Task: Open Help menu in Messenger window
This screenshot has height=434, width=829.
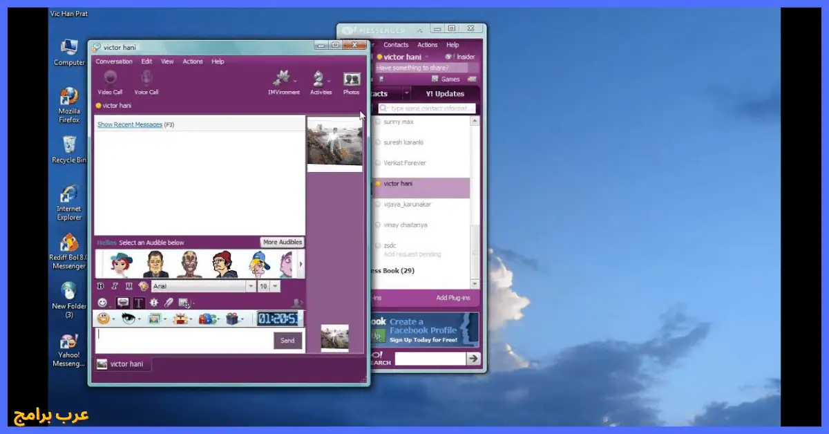Action: click(452, 45)
